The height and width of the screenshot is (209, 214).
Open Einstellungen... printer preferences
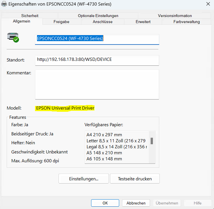point(84,178)
